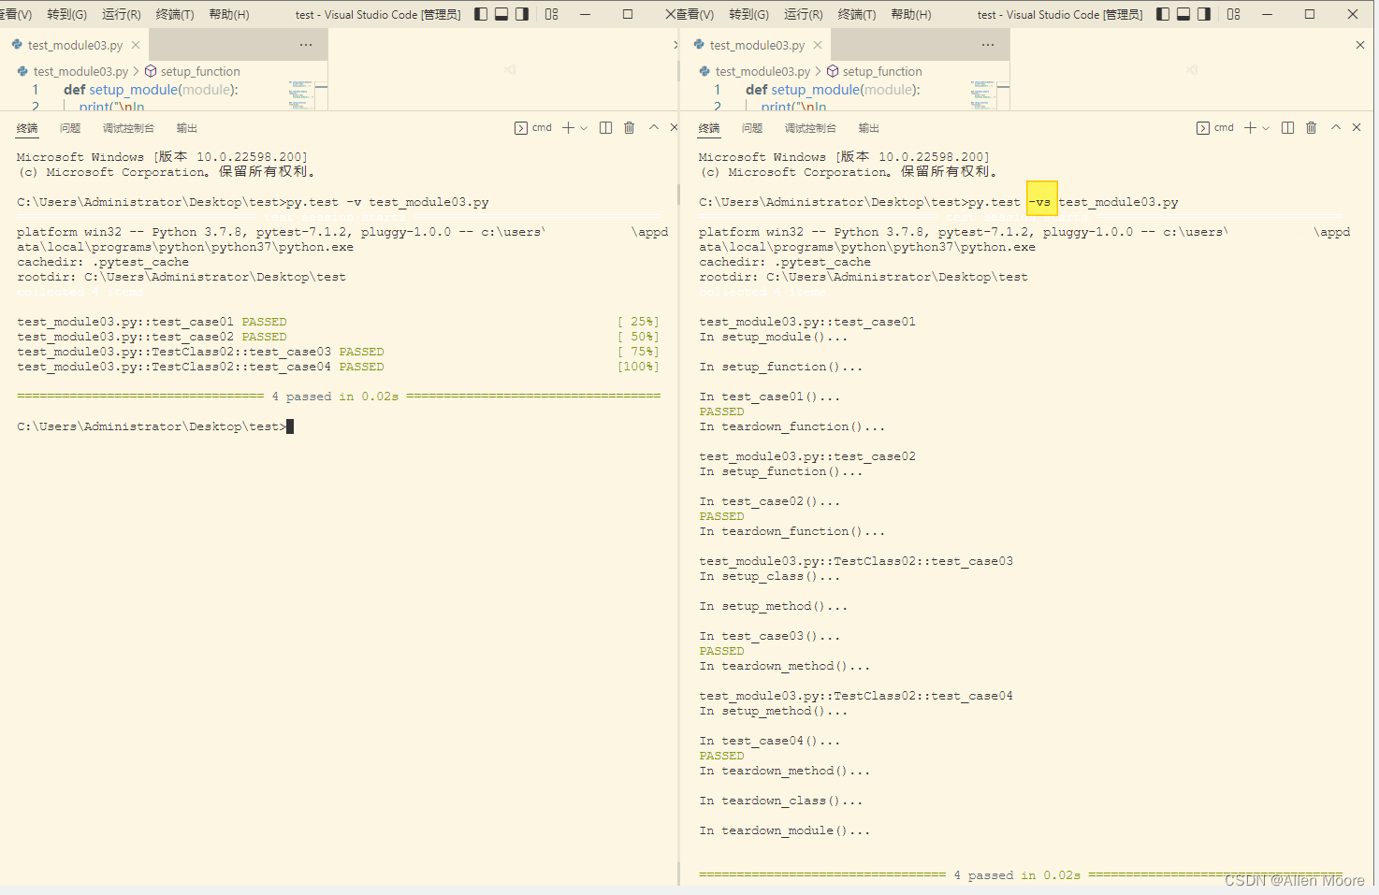Click the code minimap in right window
The image size is (1379, 895).
[x=983, y=94]
